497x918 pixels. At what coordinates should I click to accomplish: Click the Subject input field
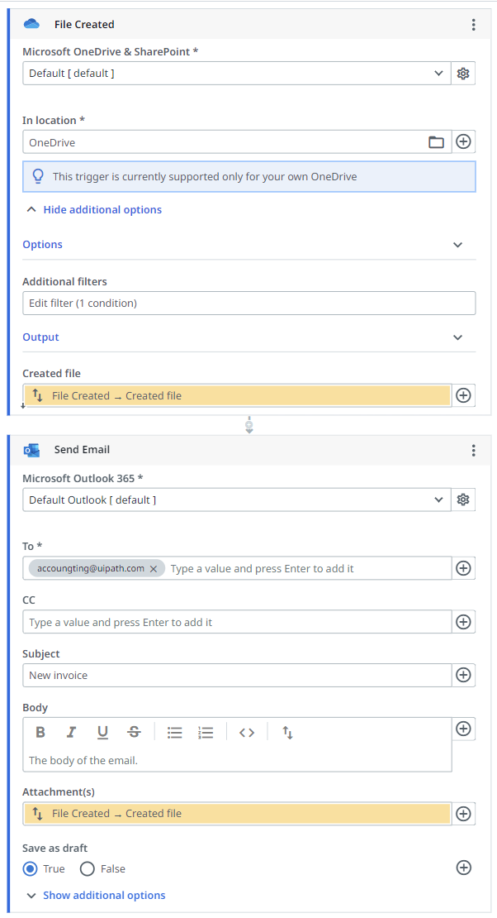click(x=237, y=675)
